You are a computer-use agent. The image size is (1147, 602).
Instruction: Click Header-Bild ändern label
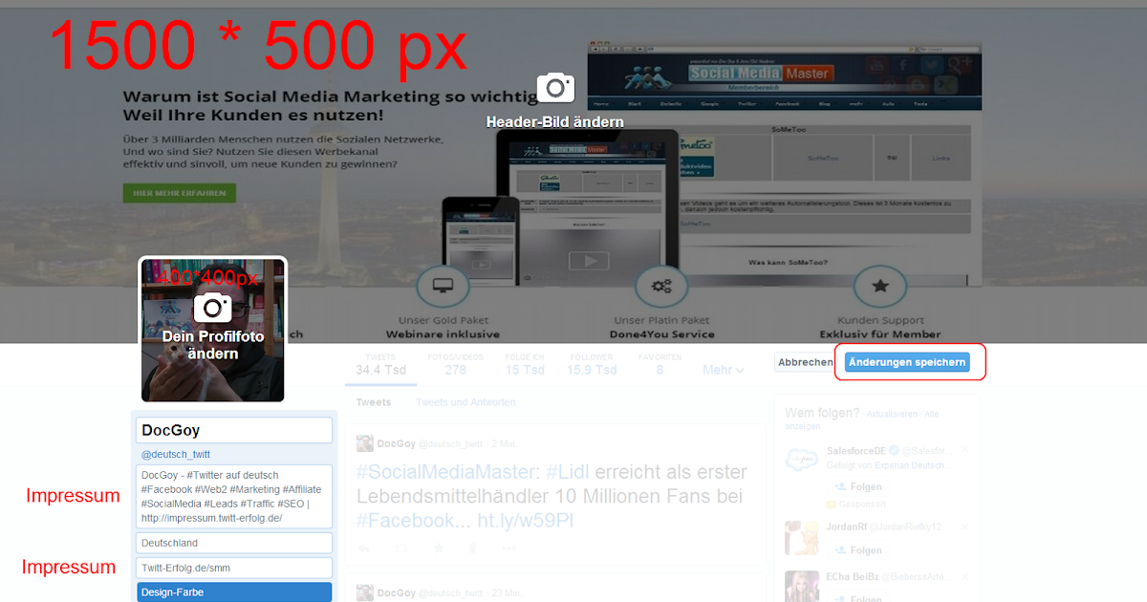[554, 122]
